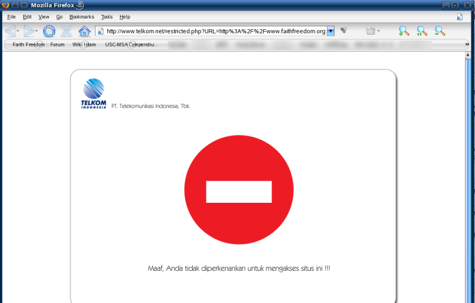This screenshot has width=475, height=303.
Task: Click the Stop loading icon
Action: [66, 31]
